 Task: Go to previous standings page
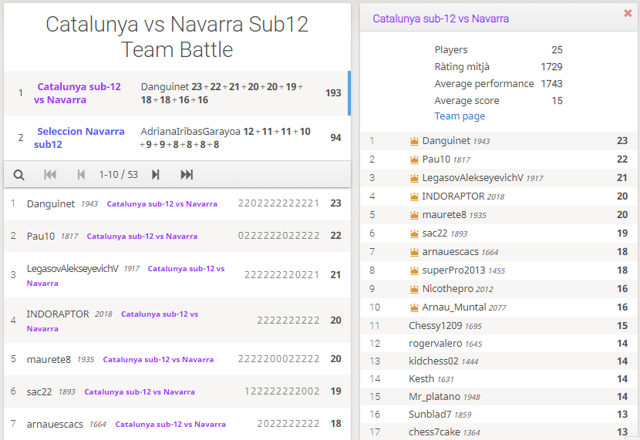click(81, 175)
